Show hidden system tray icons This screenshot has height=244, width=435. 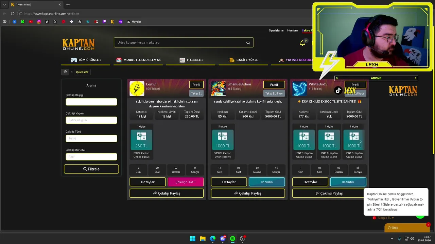click(392, 239)
